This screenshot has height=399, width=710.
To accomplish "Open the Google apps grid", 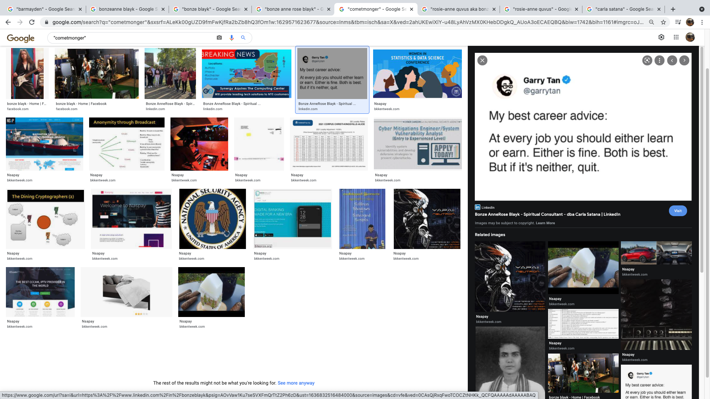I will click(676, 37).
